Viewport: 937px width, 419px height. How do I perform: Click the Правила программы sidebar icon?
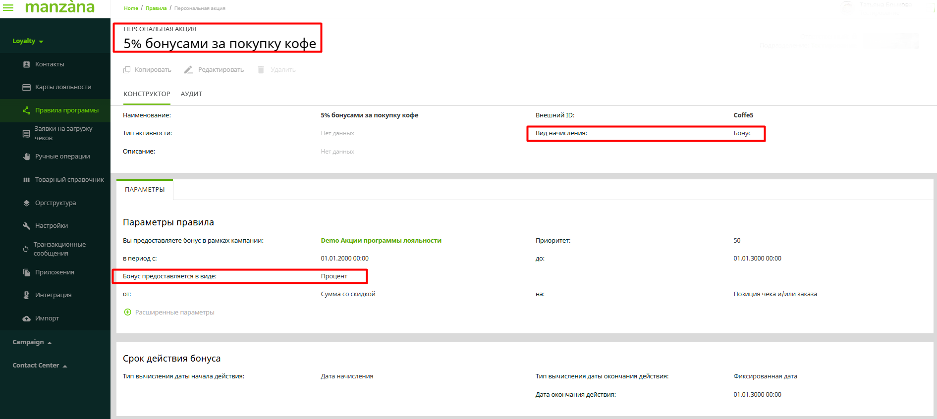[27, 110]
